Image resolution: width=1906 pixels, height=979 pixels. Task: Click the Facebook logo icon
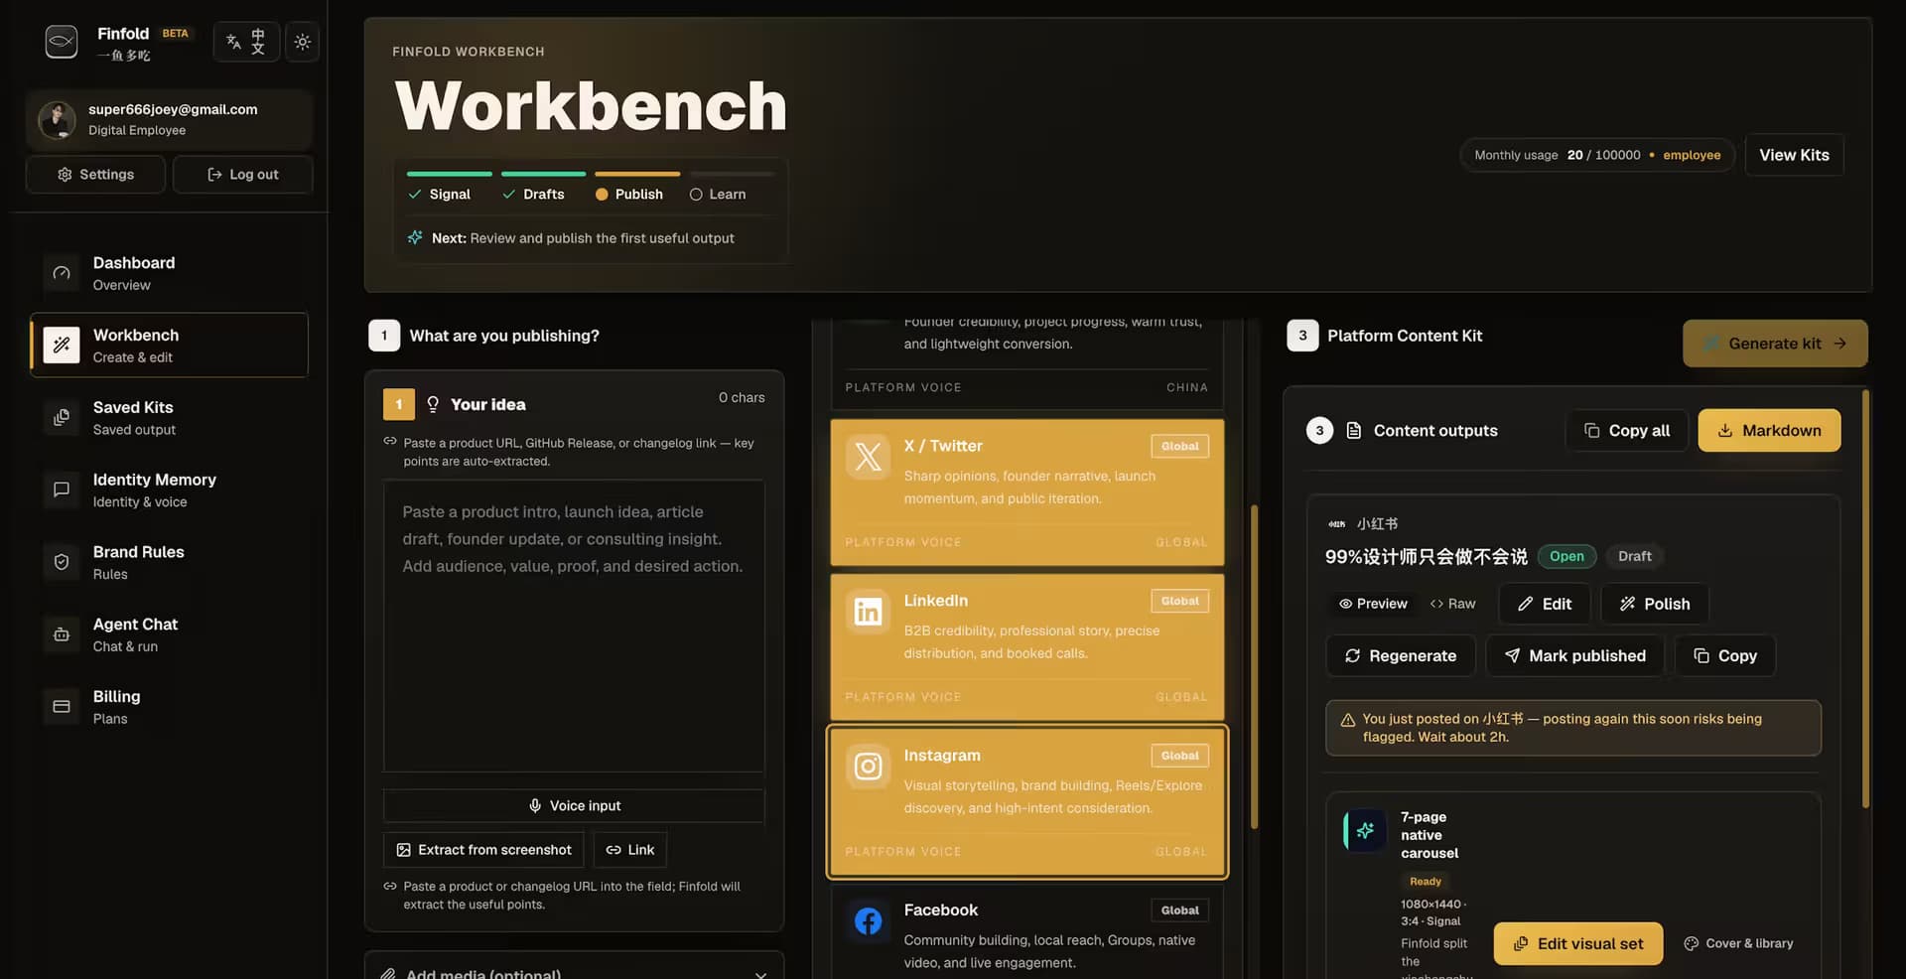click(868, 921)
